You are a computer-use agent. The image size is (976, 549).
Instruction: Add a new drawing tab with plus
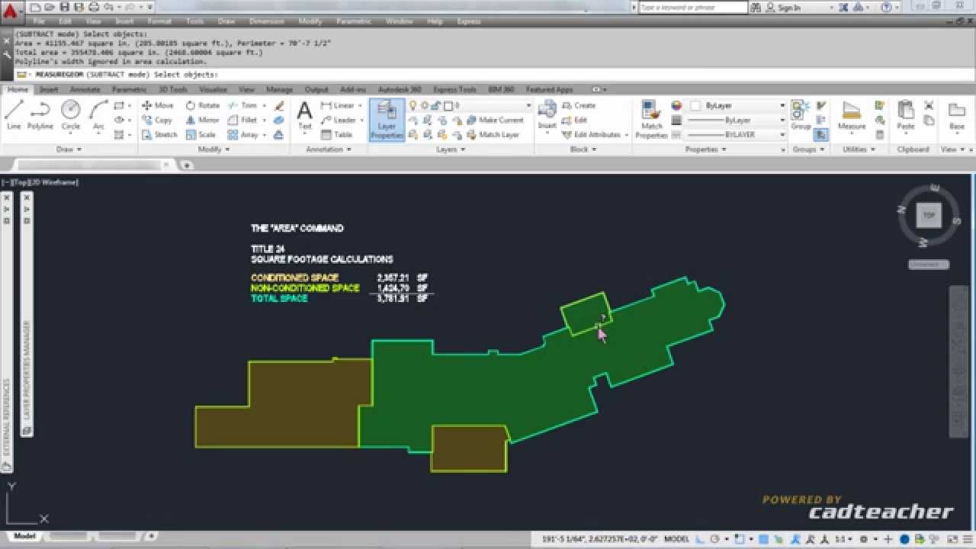[187, 165]
